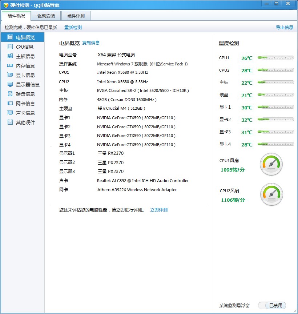Click the 硬盘 temperature bar
This screenshot has width=298, height=314.
click(x=276, y=95)
